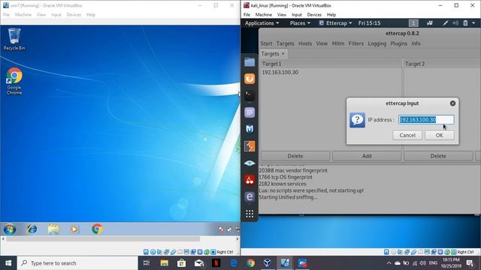This screenshot has width=481, height=270.
Task: Click the host taskbar search box
Action: [77, 263]
